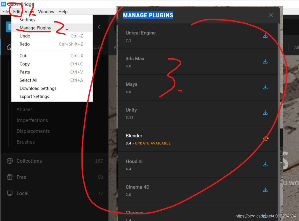The image size is (299, 221).
Task: Select Manage Plugins menu entry
Action: tap(52, 28)
